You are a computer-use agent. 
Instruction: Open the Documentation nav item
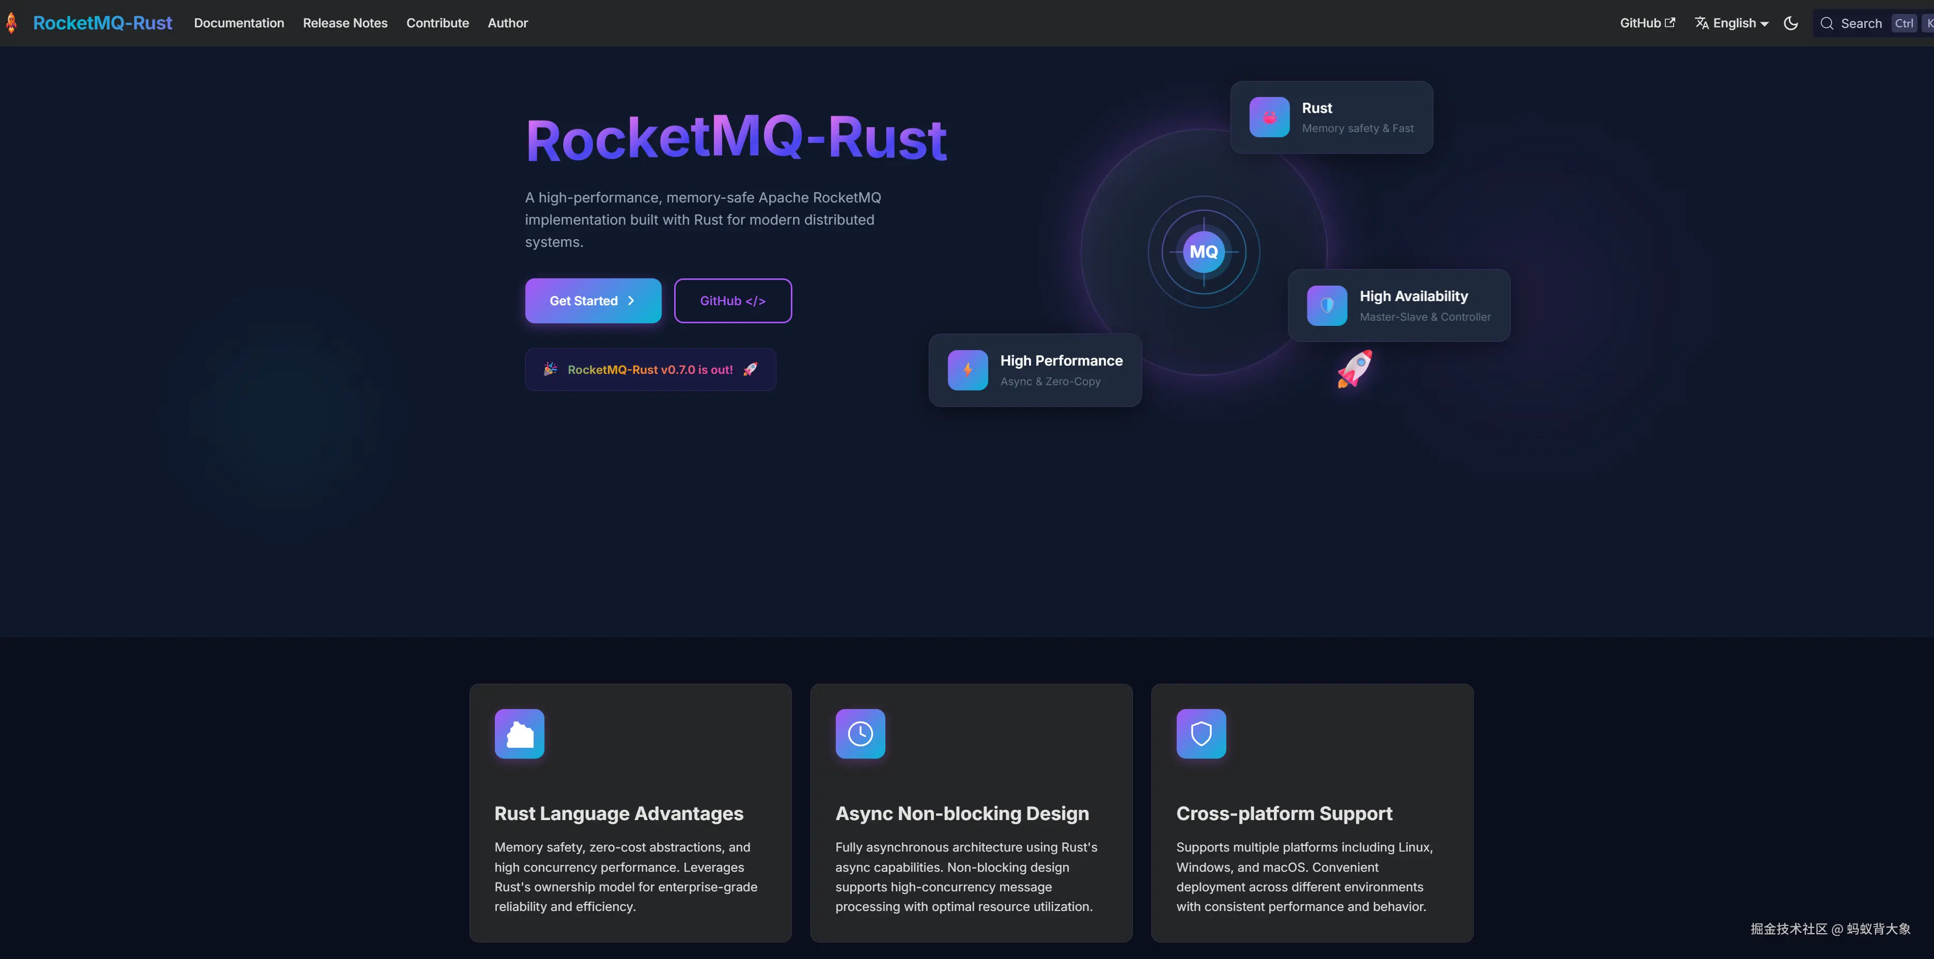coord(239,23)
